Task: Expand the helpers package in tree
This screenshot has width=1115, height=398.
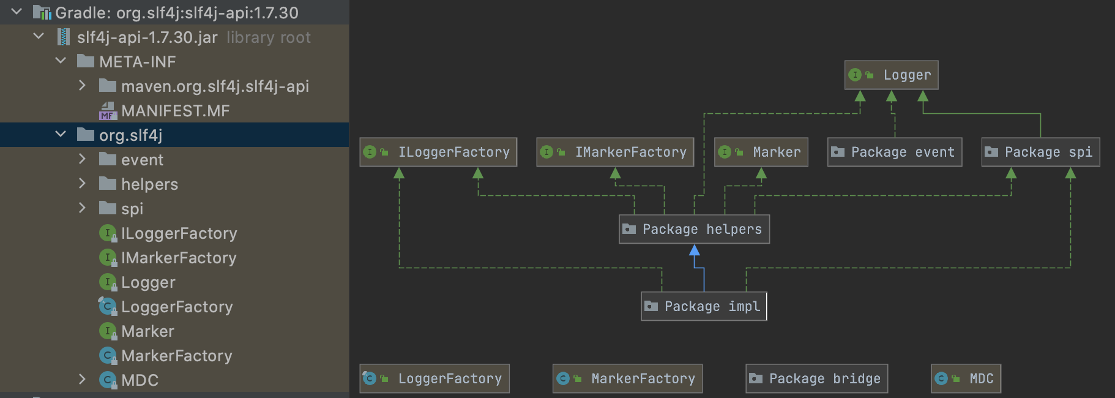Action: 83,183
